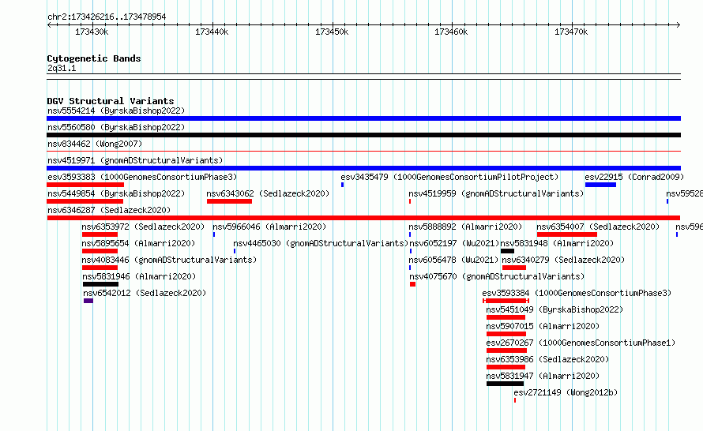Click the nsv4519971 gnomAD variant label
The width and height of the screenshot is (703, 431).
tap(135, 160)
